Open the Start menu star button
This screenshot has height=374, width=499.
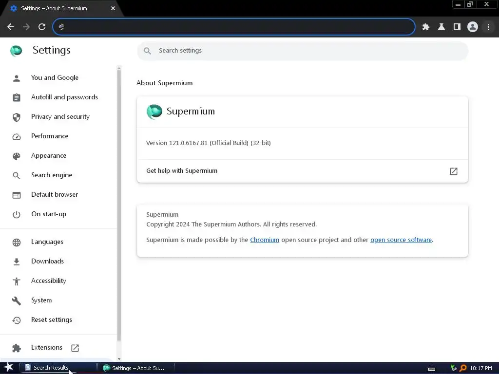coord(9,368)
